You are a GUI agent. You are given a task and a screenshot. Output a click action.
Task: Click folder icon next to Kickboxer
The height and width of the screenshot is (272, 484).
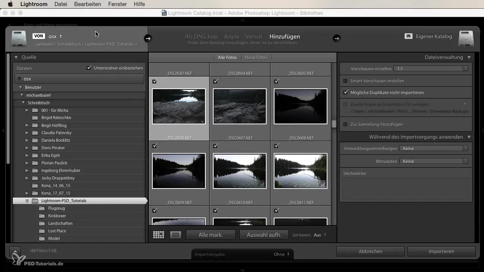pyautogui.click(x=42, y=216)
